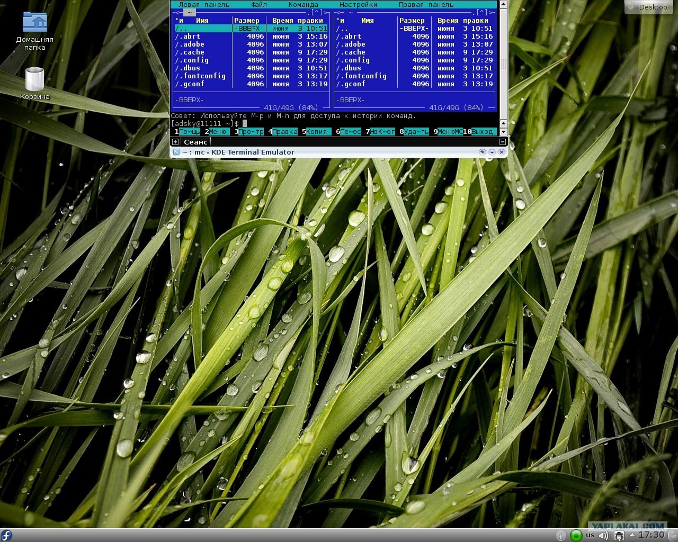The width and height of the screenshot is (678, 542).
Task: Close the current tab with the minus icon
Action: [503, 142]
